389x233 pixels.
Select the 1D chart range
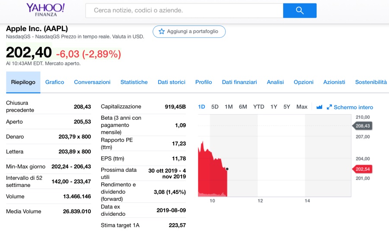[201, 107]
